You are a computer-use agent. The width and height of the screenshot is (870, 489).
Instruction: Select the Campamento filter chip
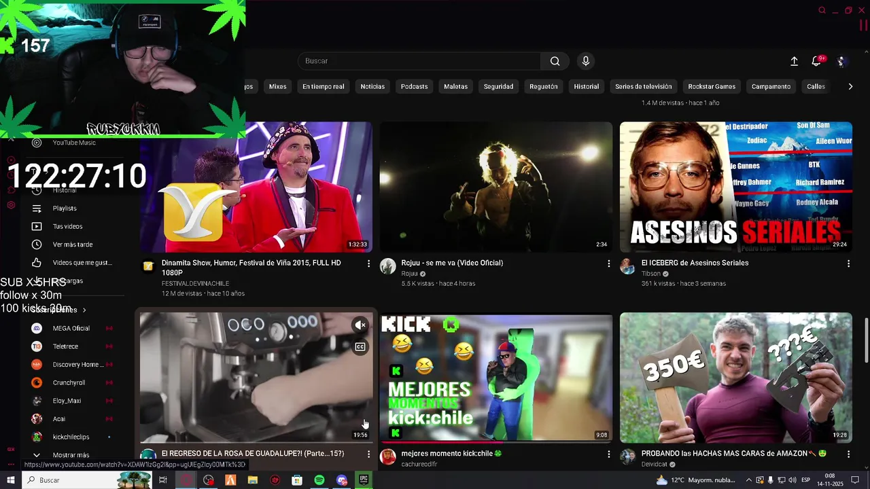[x=771, y=86]
